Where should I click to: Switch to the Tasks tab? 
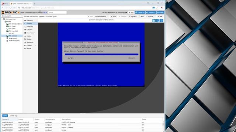5,116
